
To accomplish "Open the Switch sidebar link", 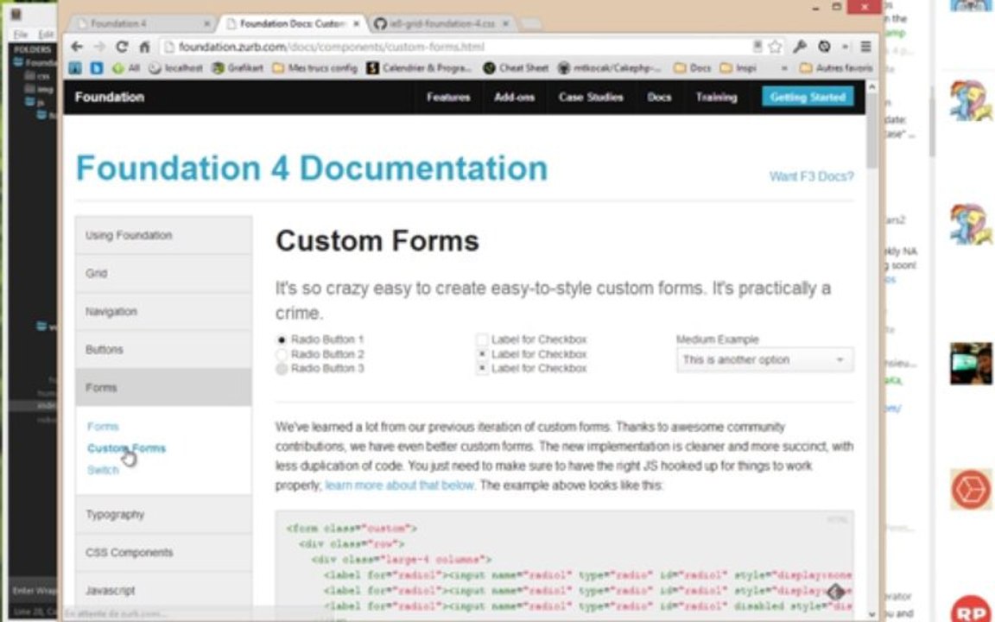I will pyautogui.click(x=103, y=470).
